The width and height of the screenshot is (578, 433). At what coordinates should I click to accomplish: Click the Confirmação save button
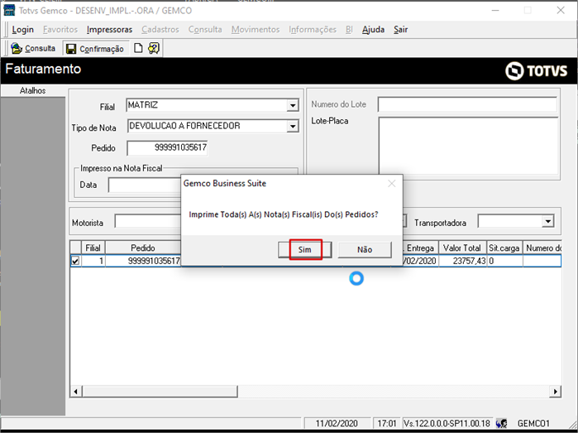tap(95, 49)
